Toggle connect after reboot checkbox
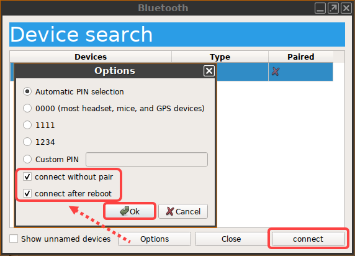 tap(27, 193)
